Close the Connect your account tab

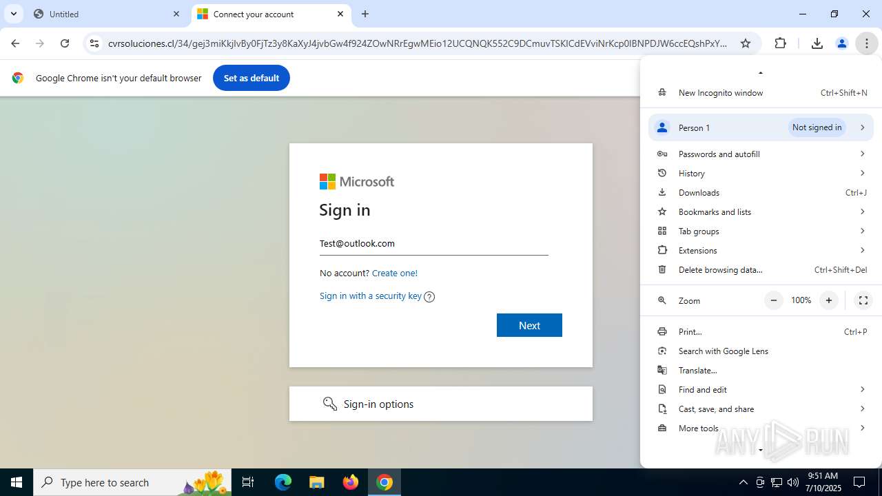[x=340, y=14]
